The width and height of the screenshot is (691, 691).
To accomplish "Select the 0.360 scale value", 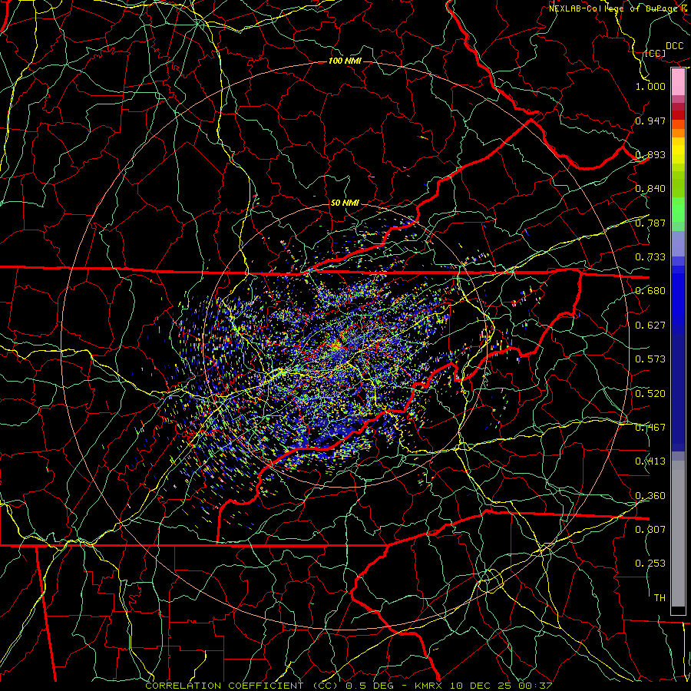I will coord(650,496).
